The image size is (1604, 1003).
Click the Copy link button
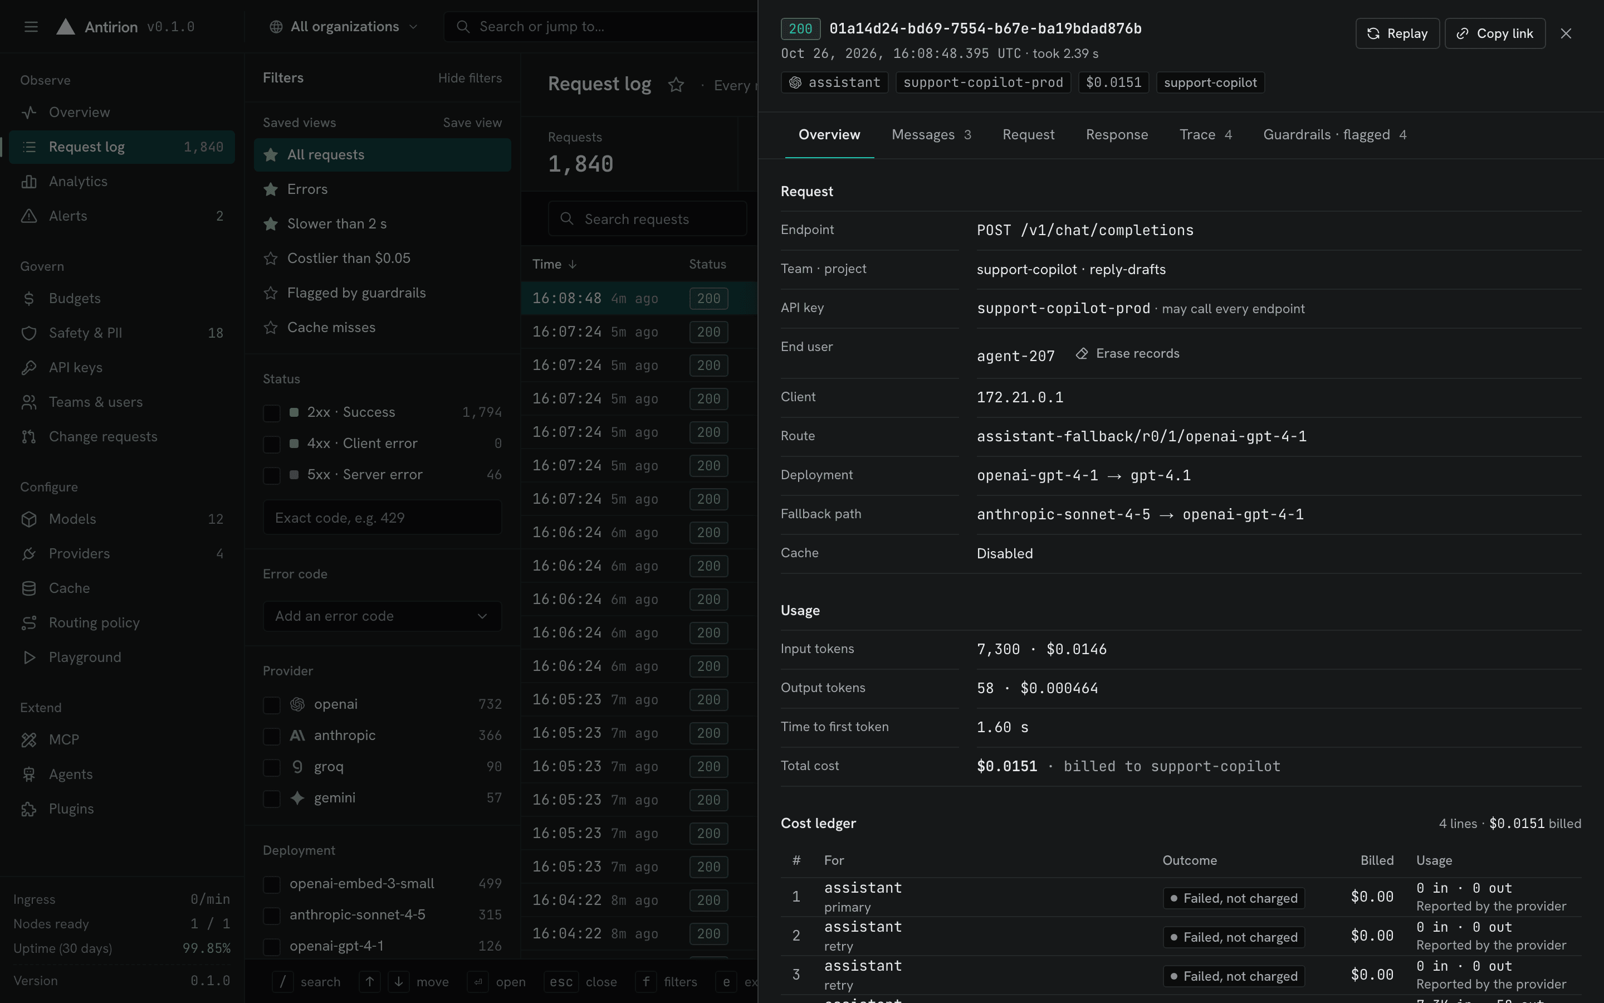coord(1495,33)
